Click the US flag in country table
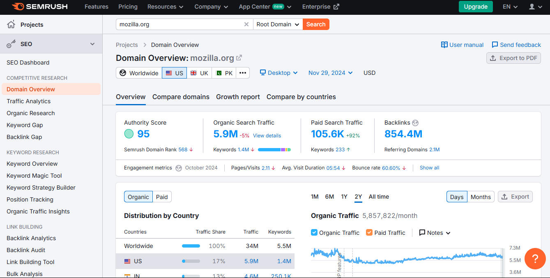 pyautogui.click(x=127, y=261)
